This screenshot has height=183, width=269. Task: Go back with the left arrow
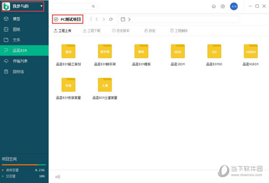(97, 20)
